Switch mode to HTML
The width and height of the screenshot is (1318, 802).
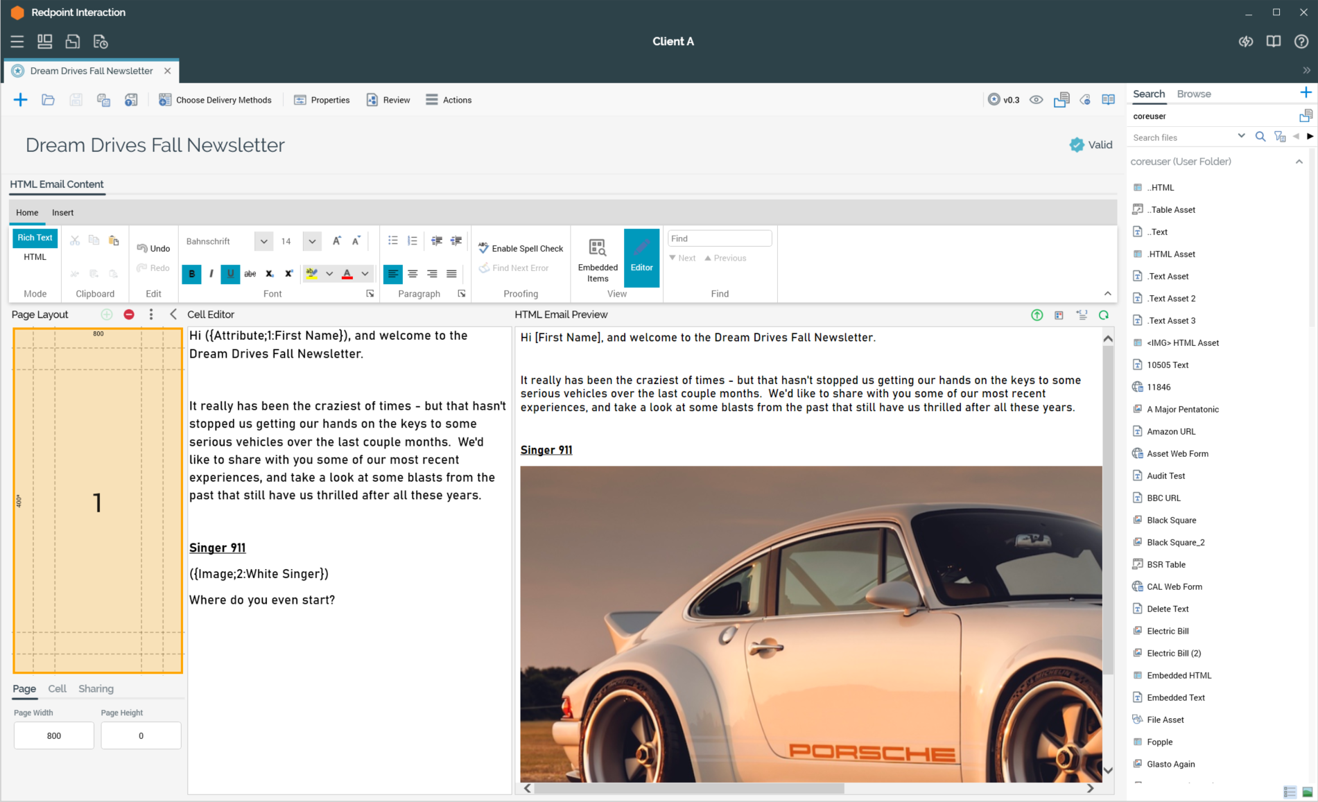click(35, 257)
